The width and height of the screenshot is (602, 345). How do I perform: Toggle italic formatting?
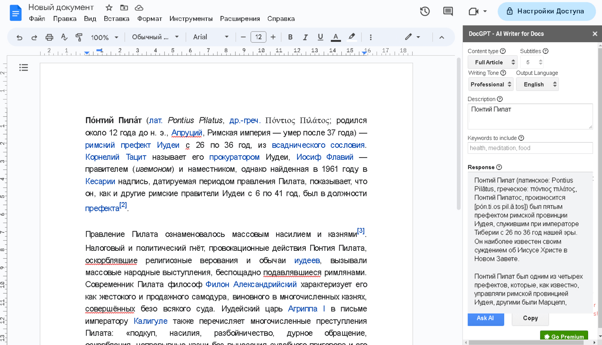[x=305, y=37]
